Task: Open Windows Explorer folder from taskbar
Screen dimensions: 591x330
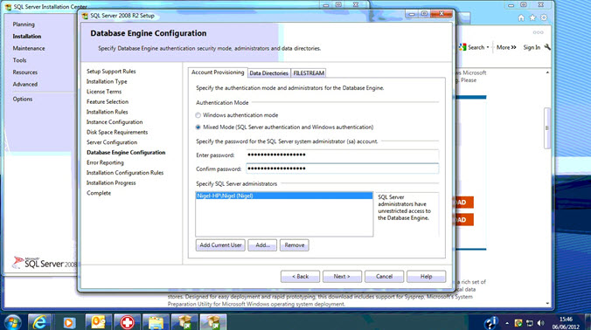Action: [x=156, y=322]
